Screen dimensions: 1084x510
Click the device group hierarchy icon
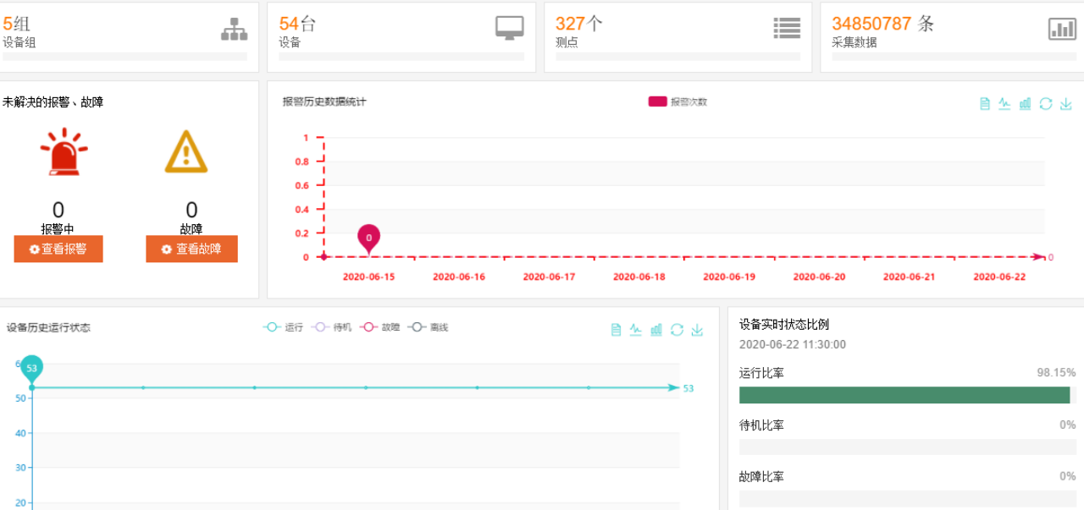pos(235,30)
